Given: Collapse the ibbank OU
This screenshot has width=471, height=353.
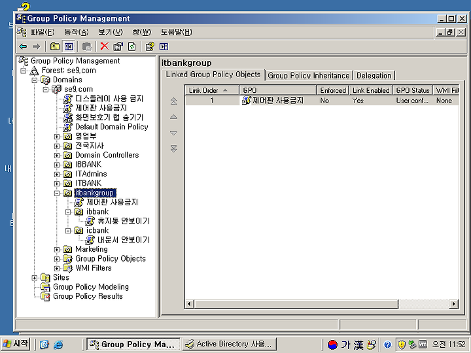Looking at the screenshot, I should click(68, 212).
